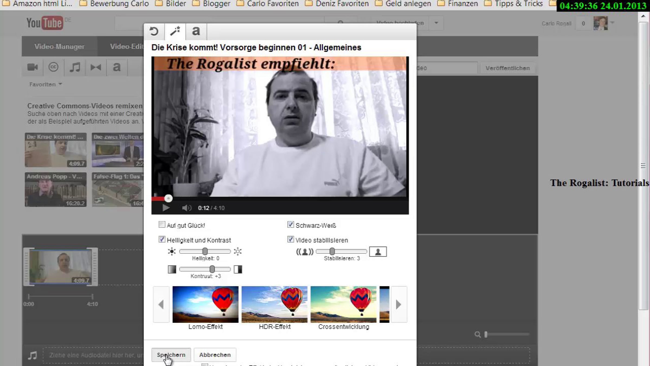Viewport: 650px width, 366px height.
Task: Expand the Favoriten dropdown
Action: [x=45, y=84]
